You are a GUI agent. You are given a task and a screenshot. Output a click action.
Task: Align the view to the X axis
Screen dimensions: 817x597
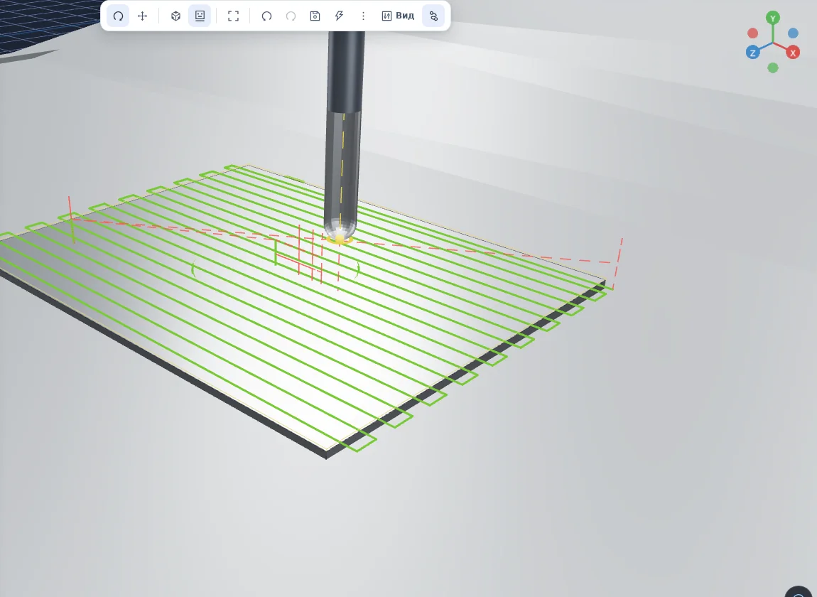793,53
